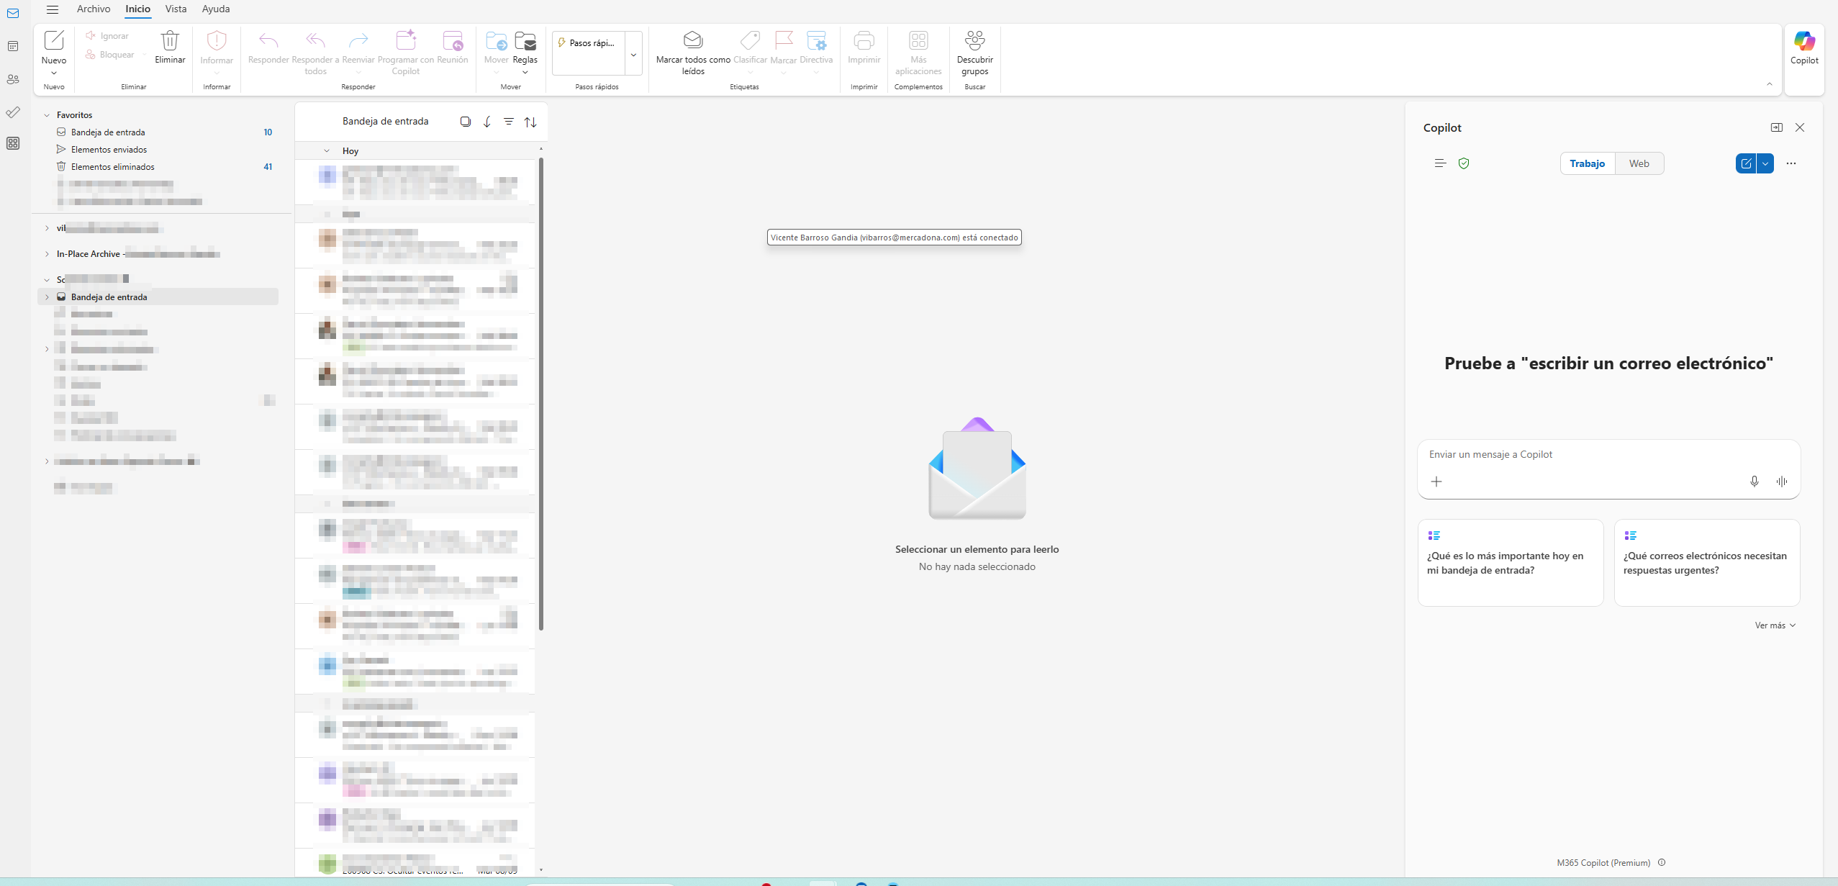Image resolution: width=1838 pixels, height=886 pixels.
Task: Click the Mover folder button
Action: click(497, 48)
